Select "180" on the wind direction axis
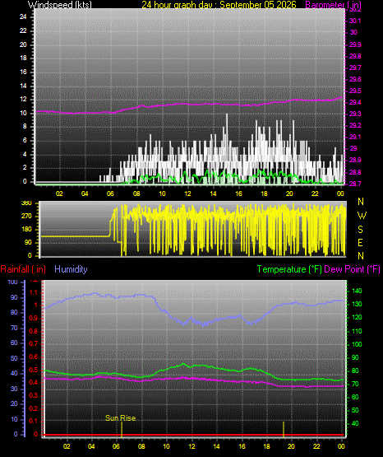Screen dimensions: 383x457 pyautogui.click(x=26, y=230)
